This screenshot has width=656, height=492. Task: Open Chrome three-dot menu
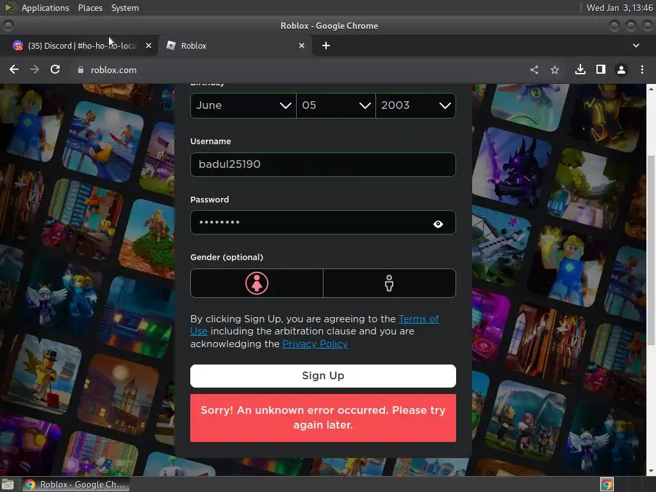[642, 69]
